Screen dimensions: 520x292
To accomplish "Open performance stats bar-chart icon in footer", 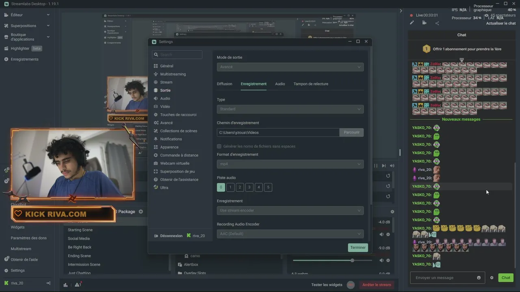I will point(65,285).
